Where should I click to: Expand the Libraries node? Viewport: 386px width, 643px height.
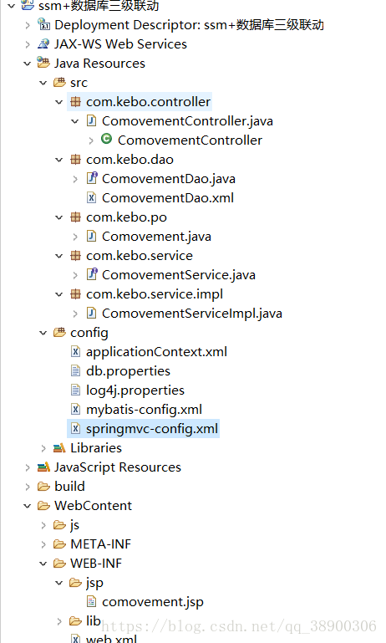pos(43,448)
